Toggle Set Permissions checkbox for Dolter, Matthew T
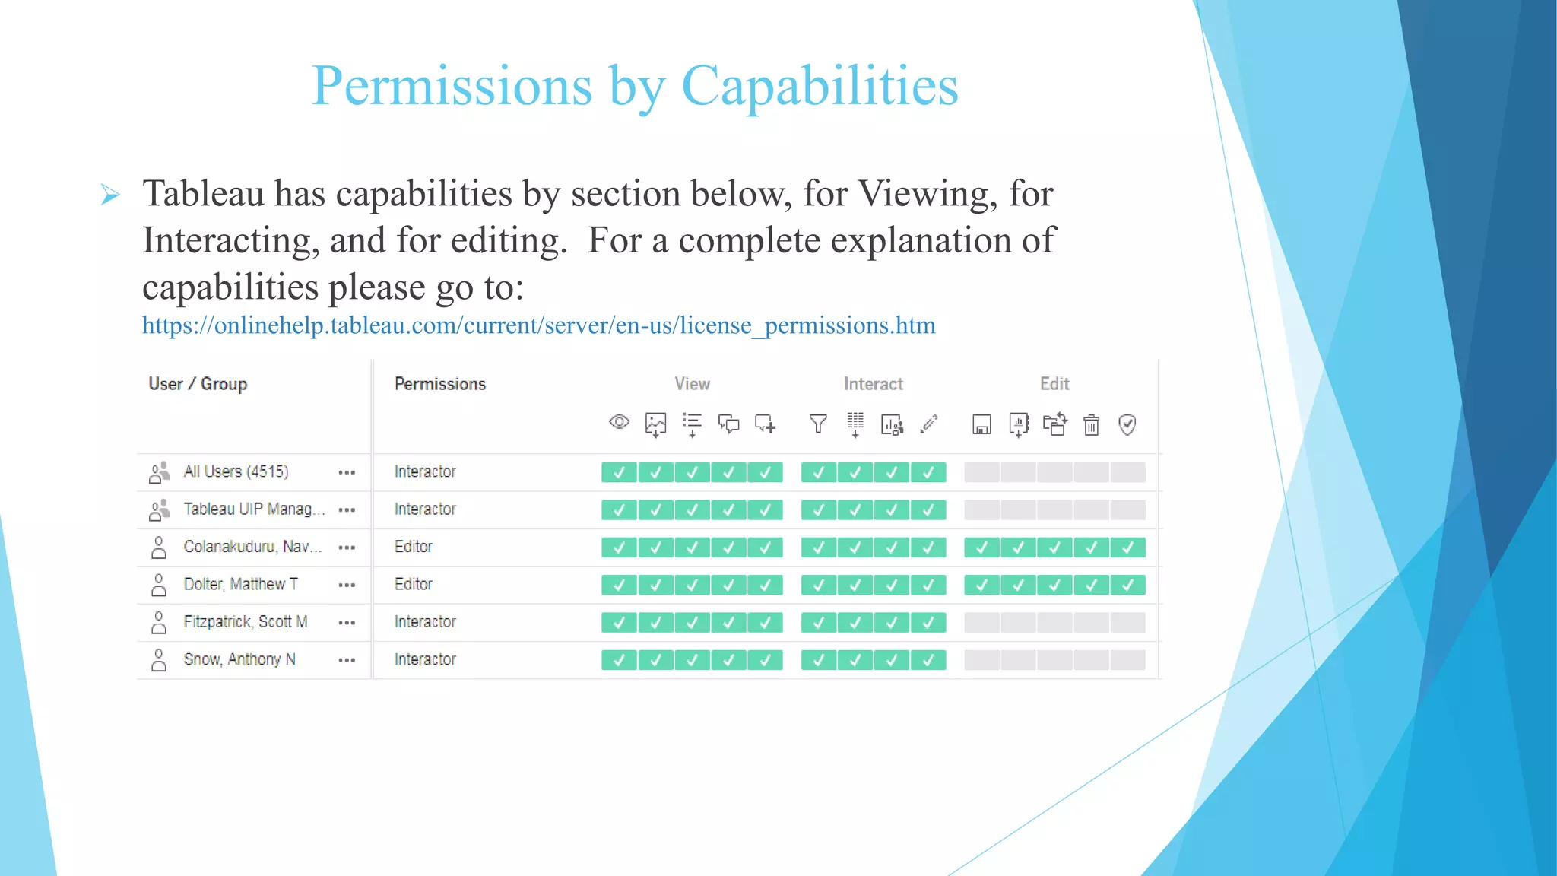 1127,585
